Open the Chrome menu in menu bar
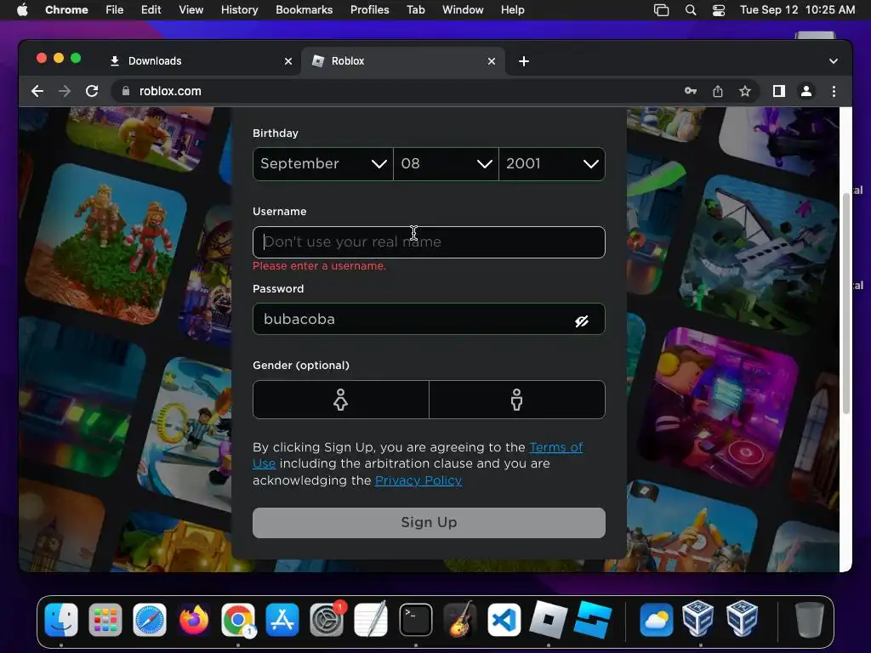Screen dimensions: 871x653 point(66,10)
